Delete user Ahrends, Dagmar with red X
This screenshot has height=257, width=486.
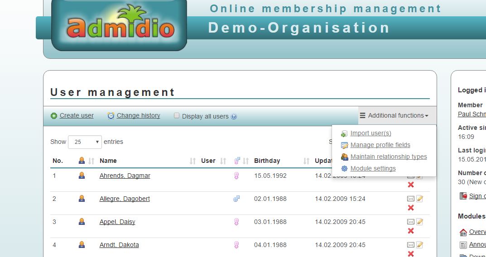tap(411, 185)
